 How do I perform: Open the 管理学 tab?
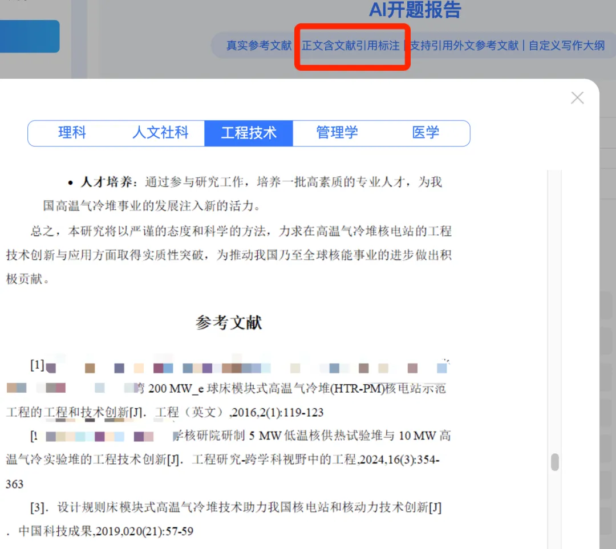[337, 133]
